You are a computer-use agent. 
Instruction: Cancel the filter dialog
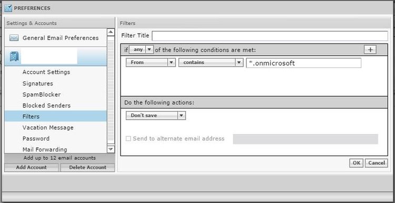point(377,163)
